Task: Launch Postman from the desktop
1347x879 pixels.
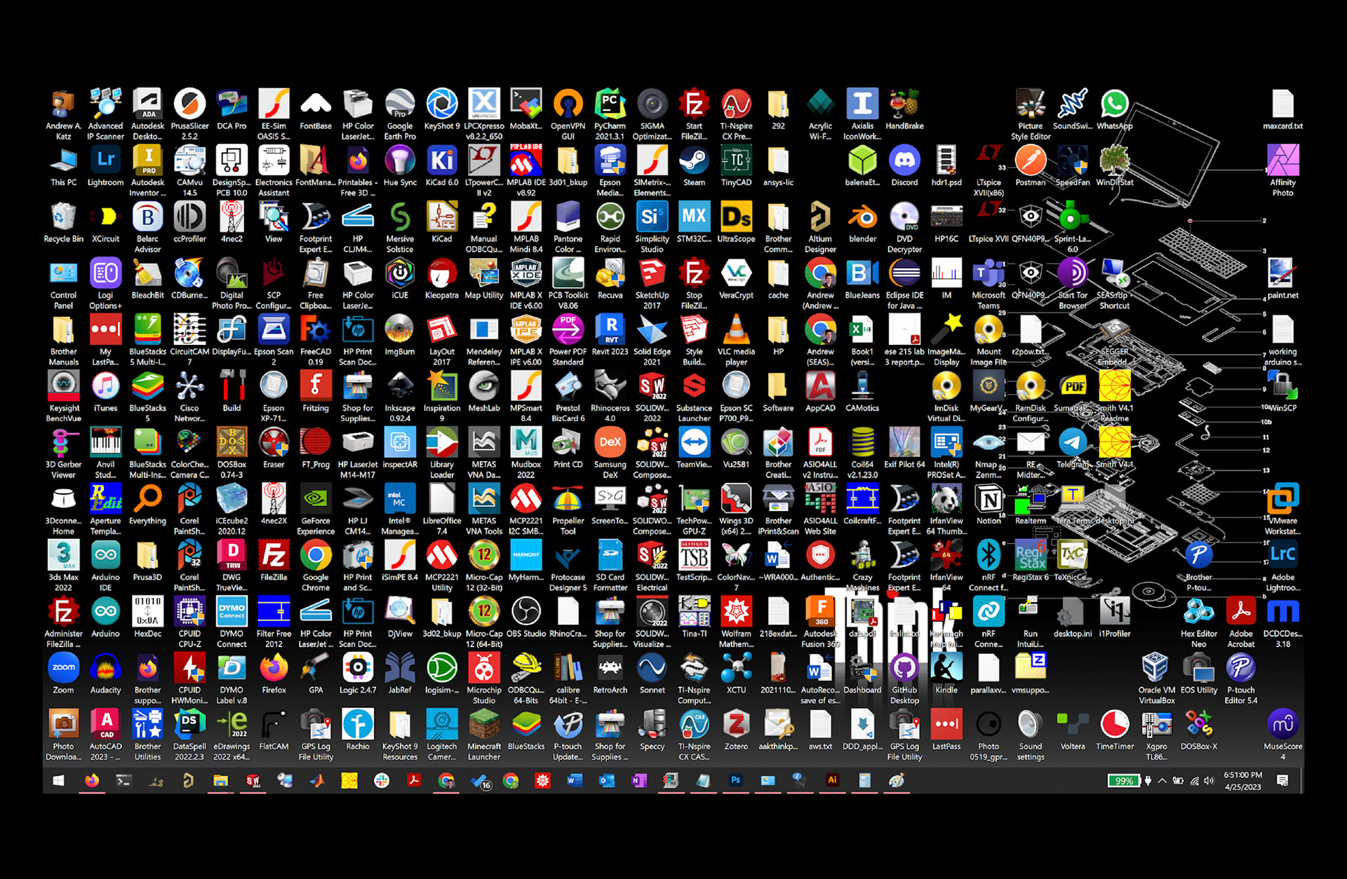Action: pyautogui.click(x=1030, y=165)
